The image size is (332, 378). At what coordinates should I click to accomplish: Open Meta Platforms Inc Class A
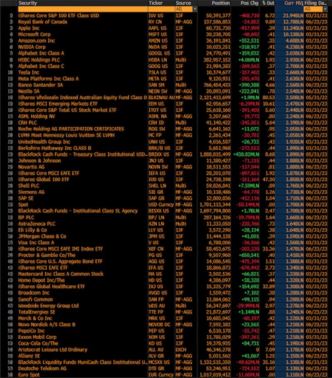[49, 78]
